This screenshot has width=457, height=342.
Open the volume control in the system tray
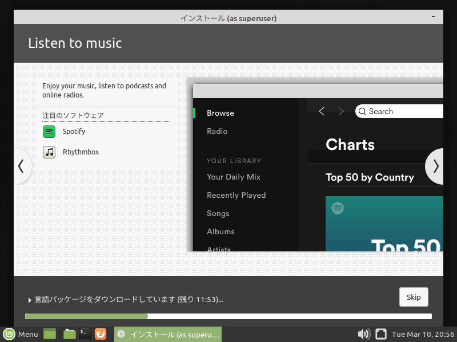click(x=364, y=334)
